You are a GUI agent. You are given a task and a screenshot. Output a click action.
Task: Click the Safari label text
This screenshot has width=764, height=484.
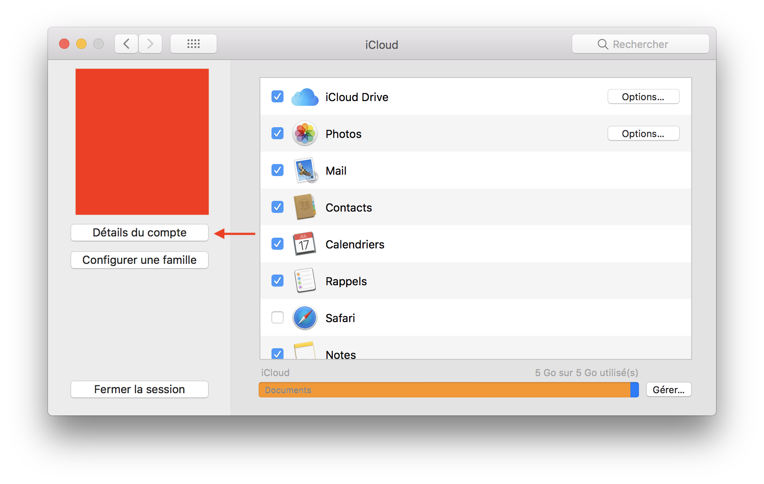[340, 318]
